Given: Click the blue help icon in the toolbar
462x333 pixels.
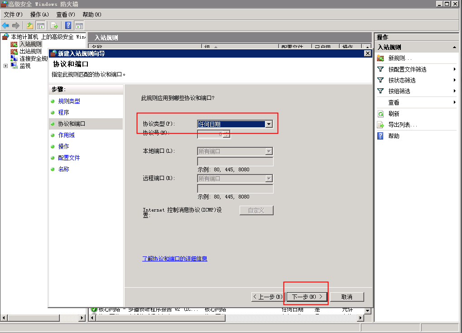Looking at the screenshot, I should (68, 25).
